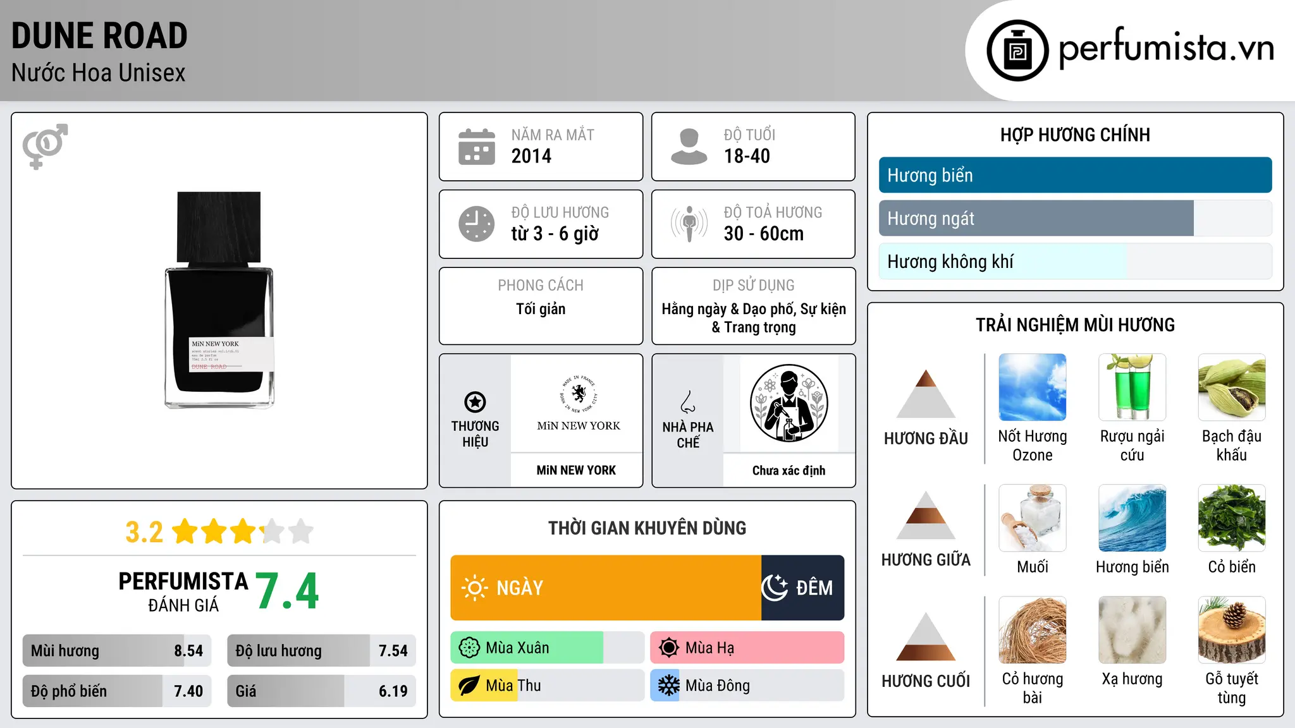
Task: Click the Mùa Xuân season bar
Action: tap(547, 648)
